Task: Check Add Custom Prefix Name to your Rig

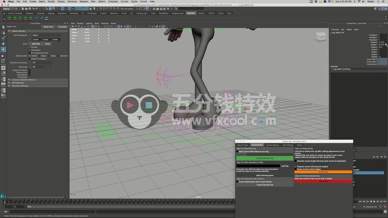Action: [237, 151]
